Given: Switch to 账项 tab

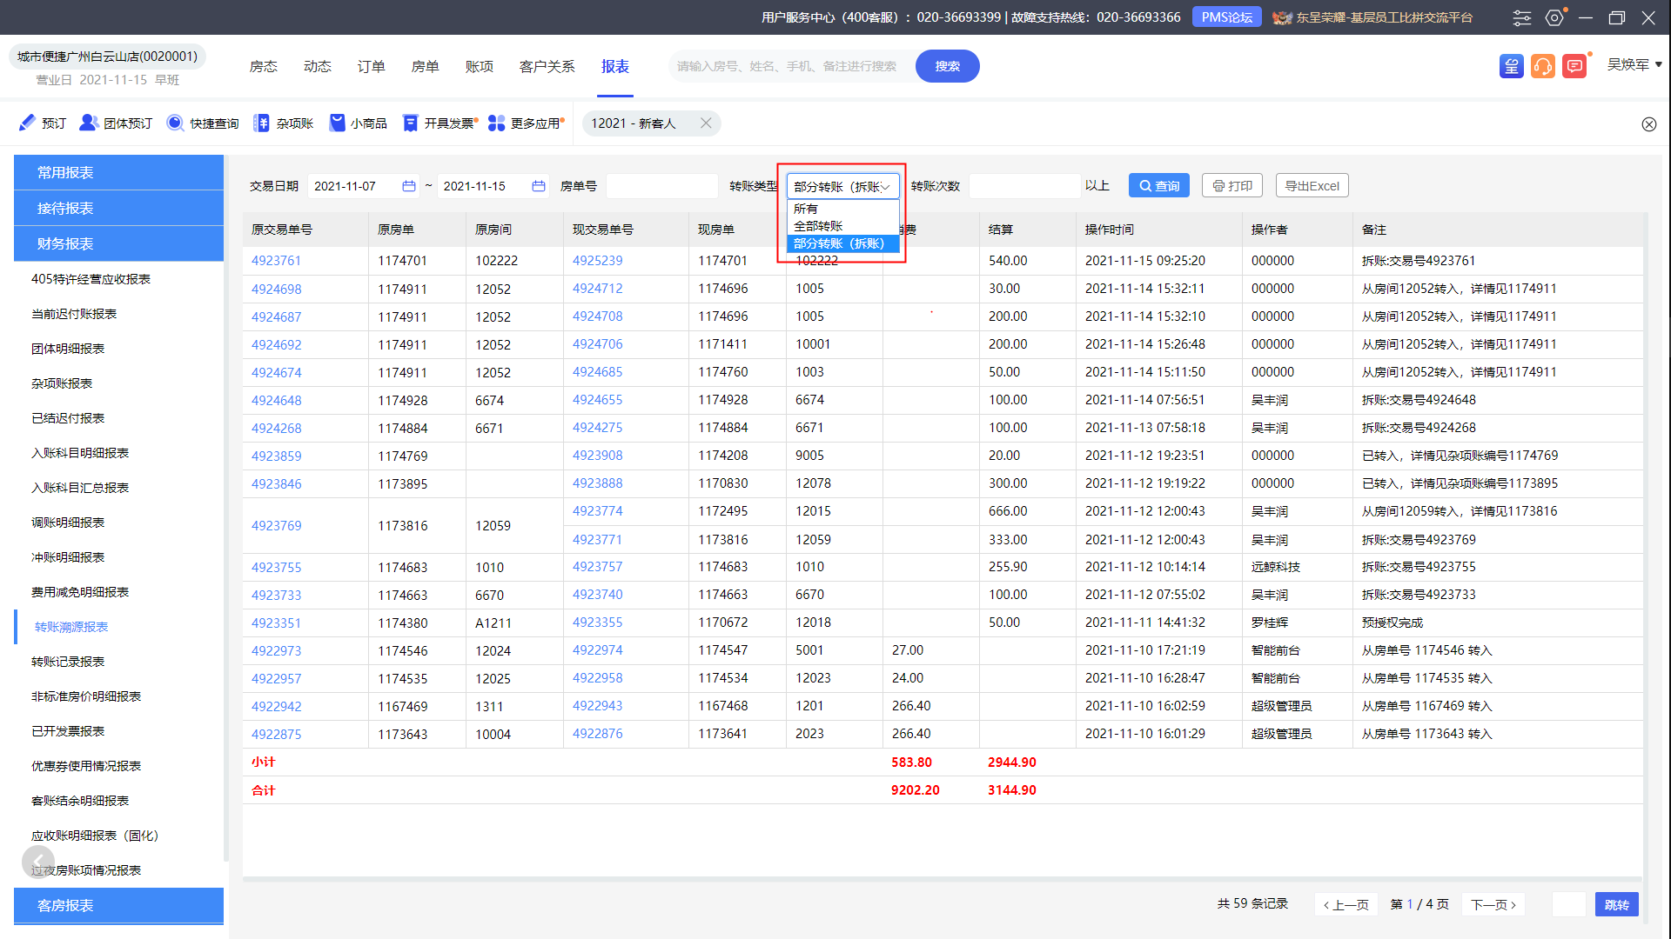Looking at the screenshot, I should pyautogui.click(x=479, y=66).
